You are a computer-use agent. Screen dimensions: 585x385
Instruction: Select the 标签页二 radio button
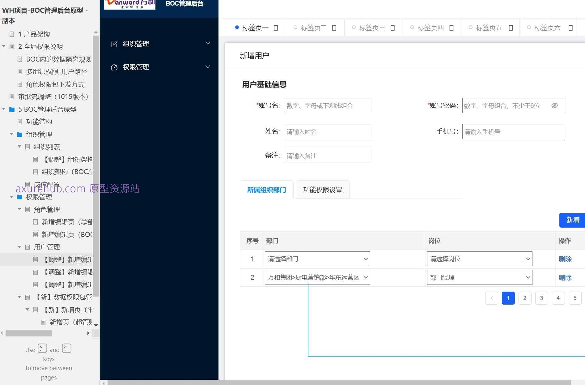tap(296, 28)
